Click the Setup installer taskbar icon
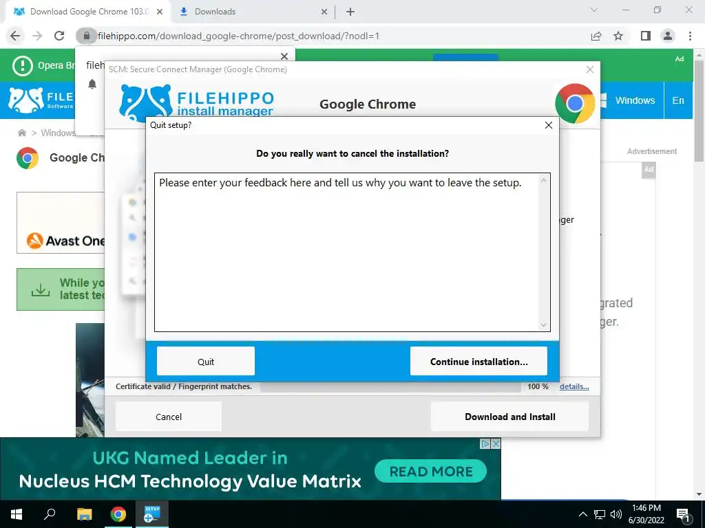This screenshot has height=528, width=705. pyautogui.click(x=152, y=514)
